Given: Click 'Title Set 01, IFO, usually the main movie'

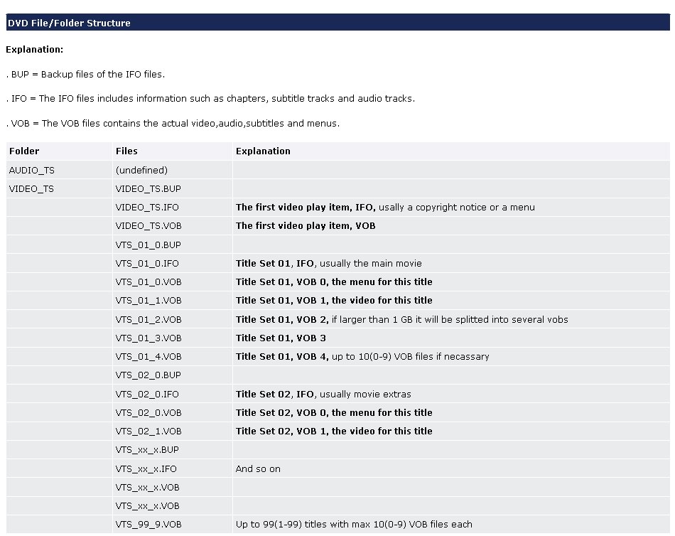Looking at the screenshot, I should [328, 263].
